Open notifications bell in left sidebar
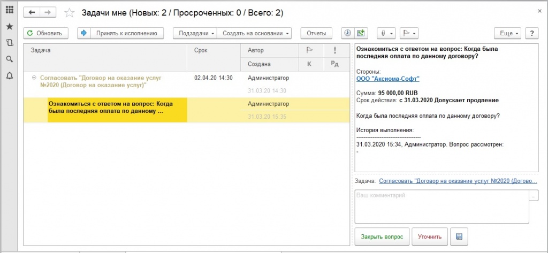 pos(9,75)
